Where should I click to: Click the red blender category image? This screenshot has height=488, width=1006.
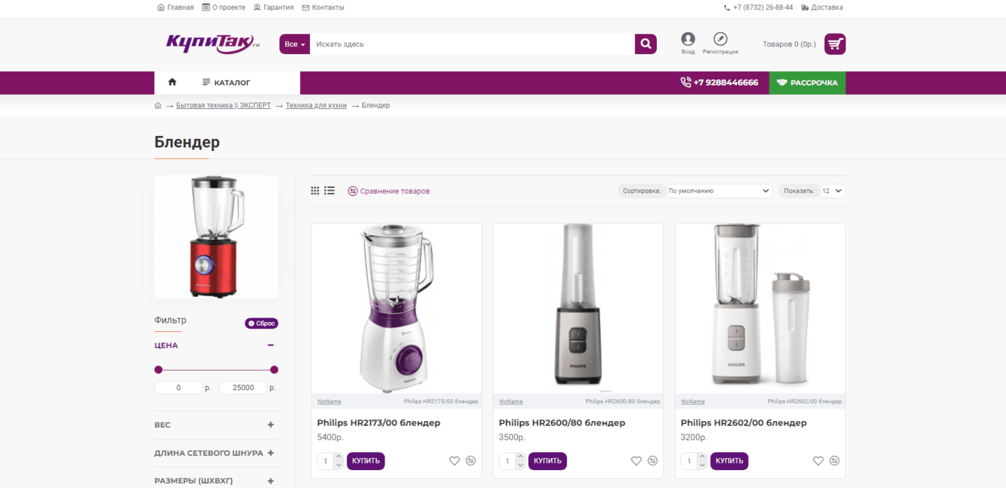click(x=216, y=236)
